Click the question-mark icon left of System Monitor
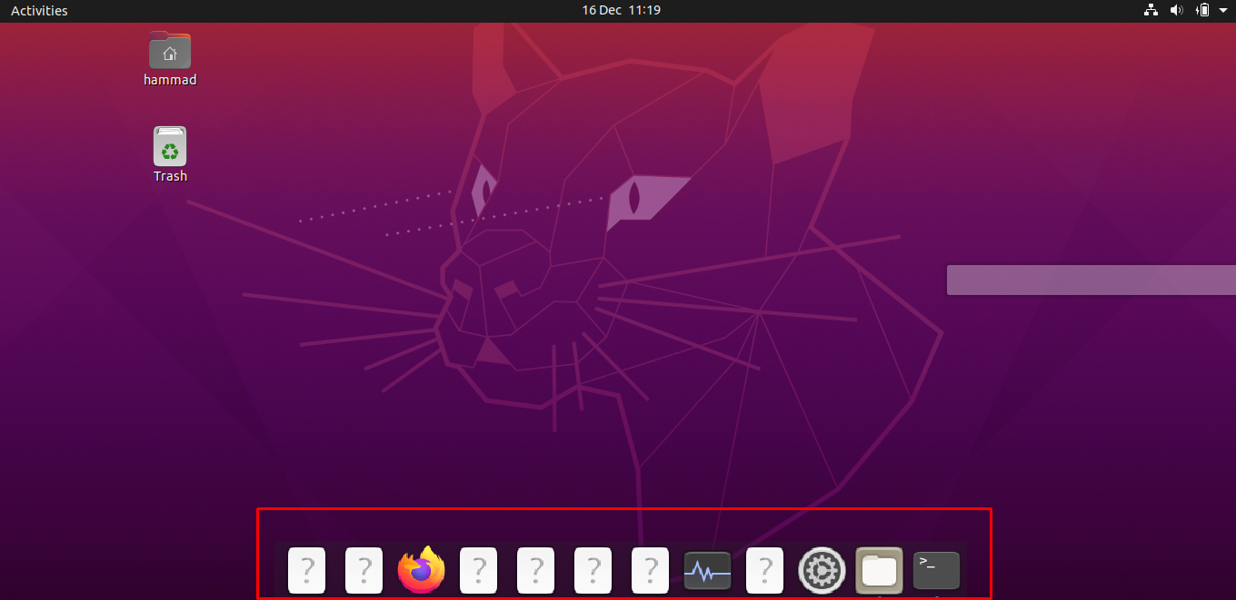 [x=650, y=570]
